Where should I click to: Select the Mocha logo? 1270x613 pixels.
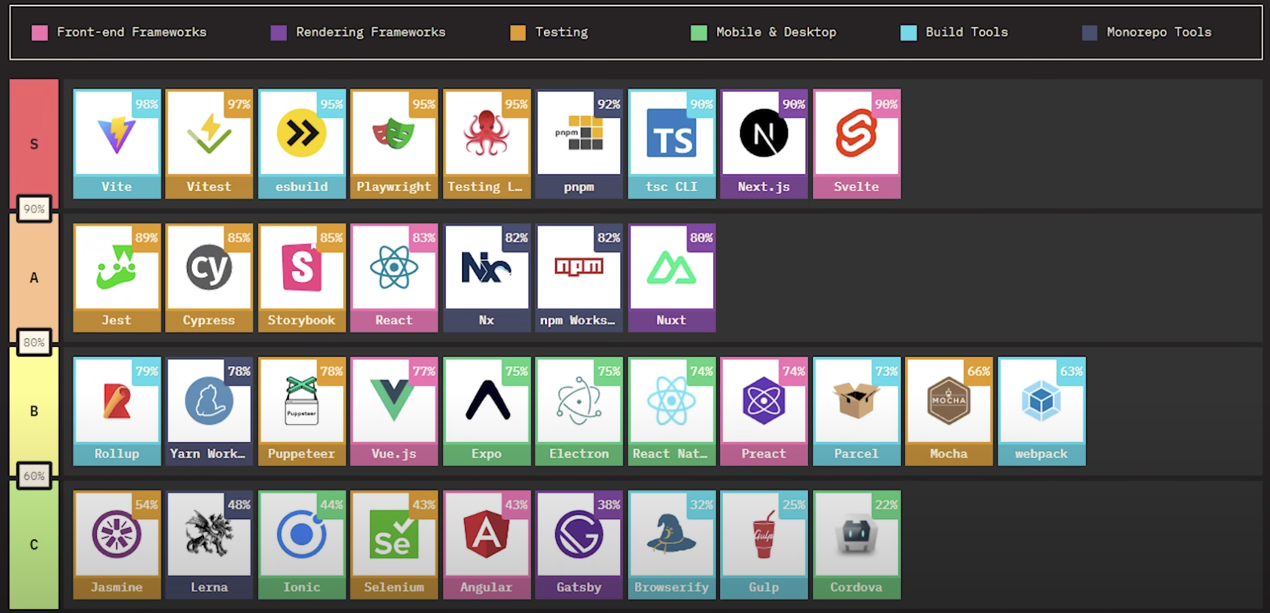948,401
